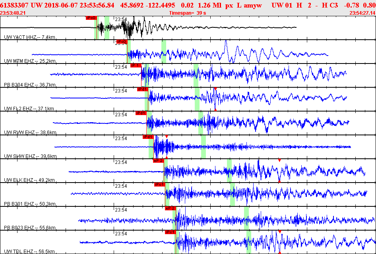376x254 pixels.
Task: Click the iPc1 pick flag on B201 trace
Action: [160, 185]
